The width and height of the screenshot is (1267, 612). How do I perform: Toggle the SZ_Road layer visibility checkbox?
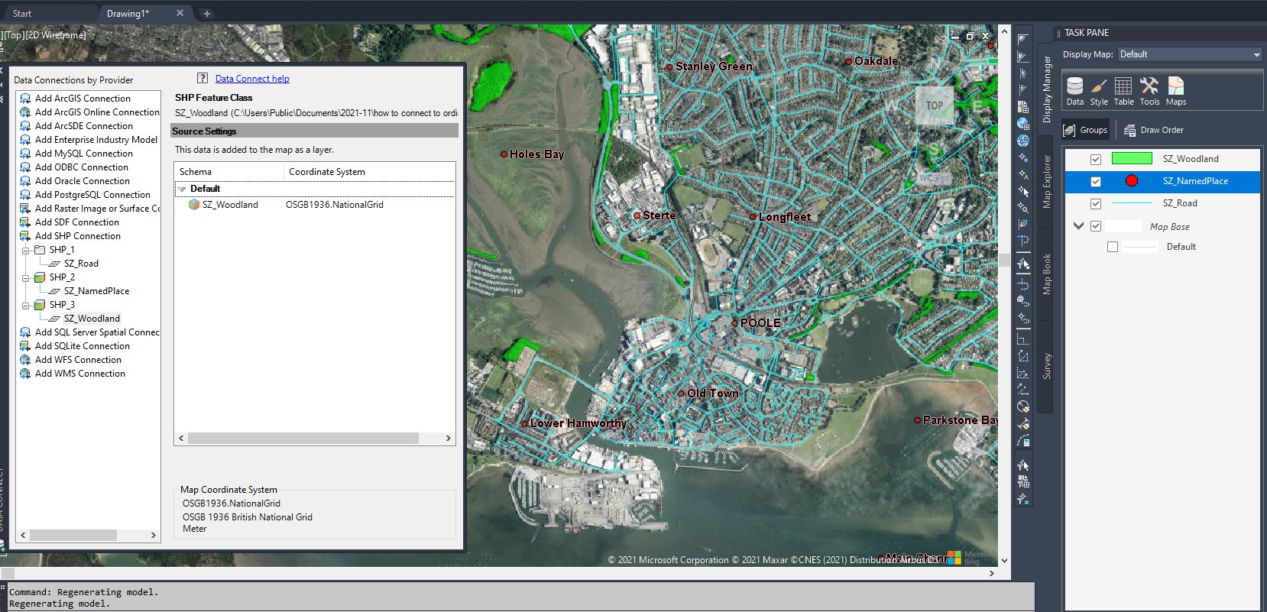1096,203
